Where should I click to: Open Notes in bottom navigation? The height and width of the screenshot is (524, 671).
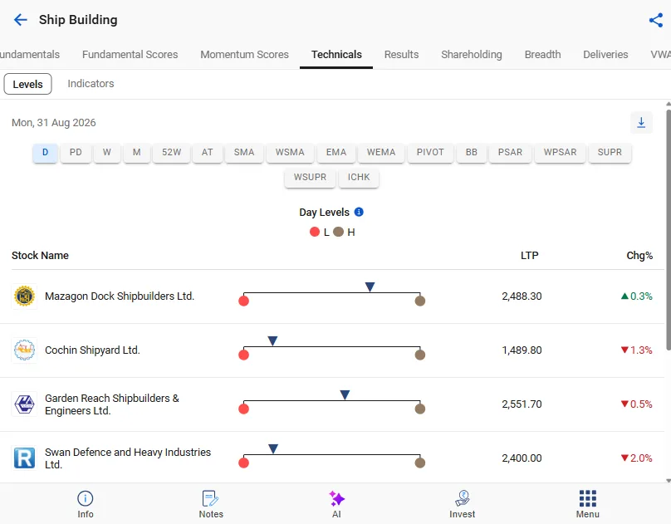pyautogui.click(x=211, y=504)
